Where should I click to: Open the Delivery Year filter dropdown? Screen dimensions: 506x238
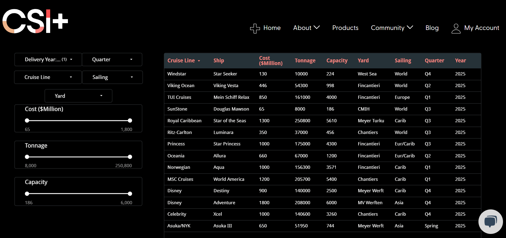coord(48,60)
